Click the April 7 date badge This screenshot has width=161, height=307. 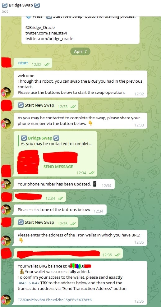coord(80,52)
